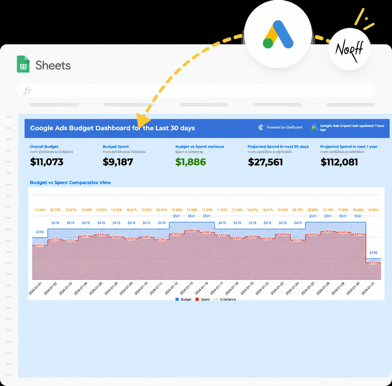Click the small Google Ads icon in header
The width and height of the screenshot is (392, 386).
(x=314, y=128)
